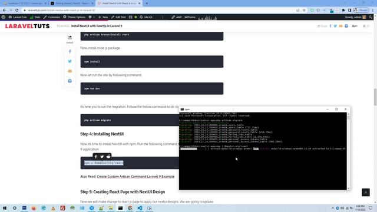377x212 pixels.
Task: Open the New menu in admin bar
Action: tap(103, 17)
